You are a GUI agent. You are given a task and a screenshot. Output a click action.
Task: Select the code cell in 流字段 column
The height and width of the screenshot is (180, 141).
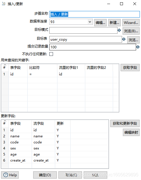tap(43, 142)
